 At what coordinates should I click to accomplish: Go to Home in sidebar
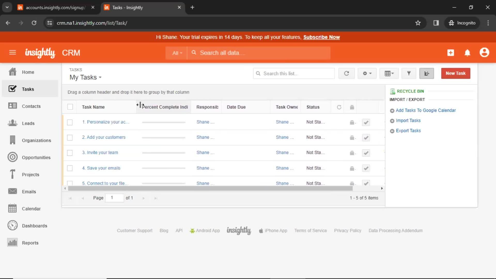pyautogui.click(x=30, y=72)
